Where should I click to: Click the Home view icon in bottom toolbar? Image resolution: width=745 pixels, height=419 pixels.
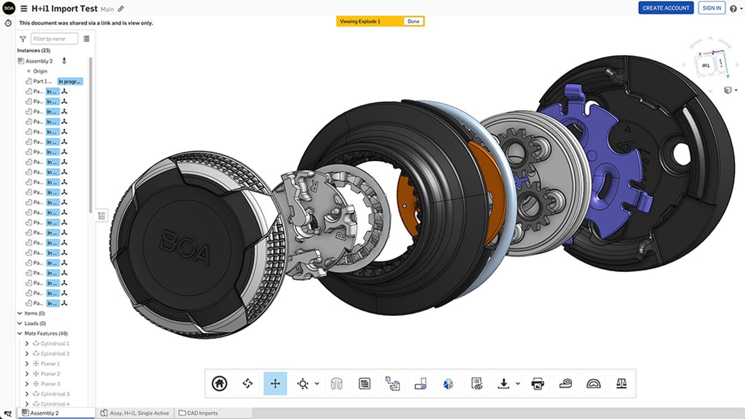(x=219, y=384)
